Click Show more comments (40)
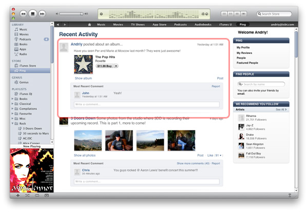 193,163
